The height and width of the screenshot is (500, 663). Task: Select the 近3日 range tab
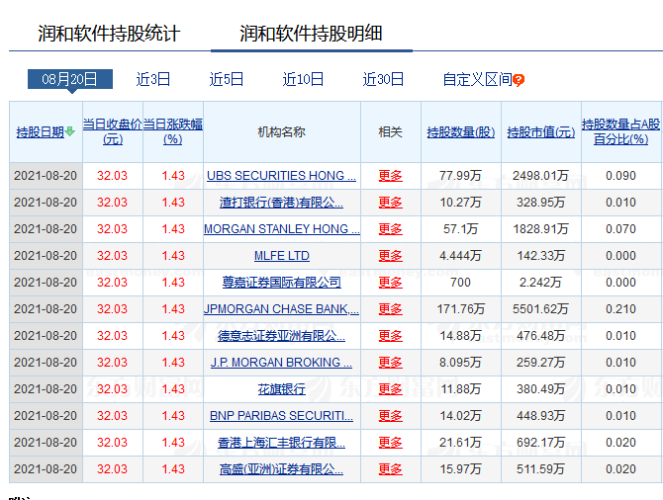(x=153, y=79)
